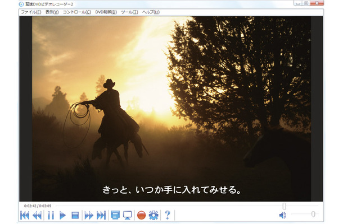
Task: Open settings via the gear icon
Action: coord(154,215)
